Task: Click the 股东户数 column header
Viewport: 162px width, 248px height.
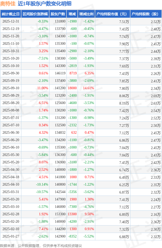Action: click(58, 14)
